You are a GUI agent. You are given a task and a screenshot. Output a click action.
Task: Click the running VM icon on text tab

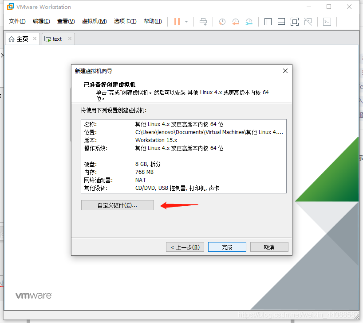coord(47,39)
